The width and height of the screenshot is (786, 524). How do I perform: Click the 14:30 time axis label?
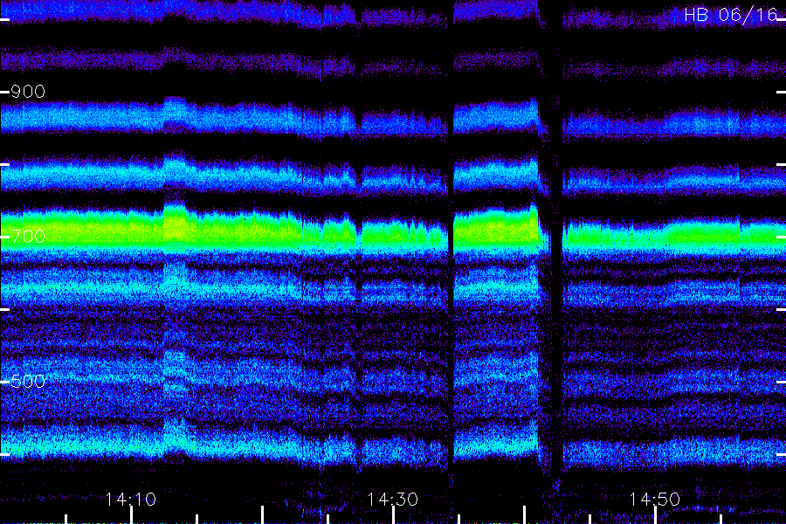click(x=393, y=500)
